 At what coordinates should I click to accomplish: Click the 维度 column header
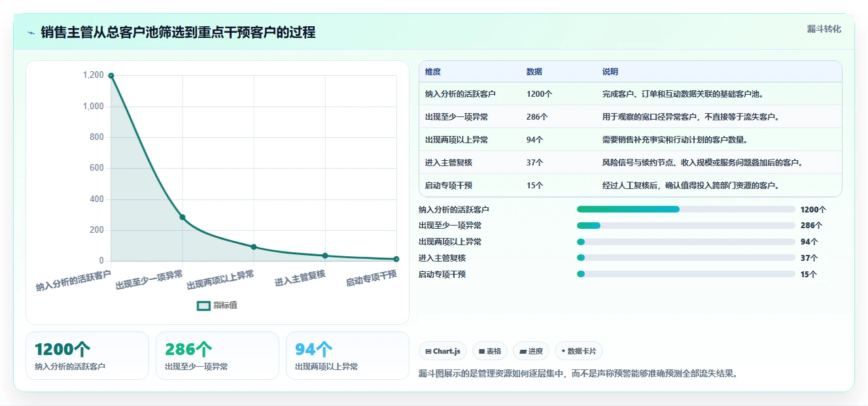pyautogui.click(x=433, y=72)
